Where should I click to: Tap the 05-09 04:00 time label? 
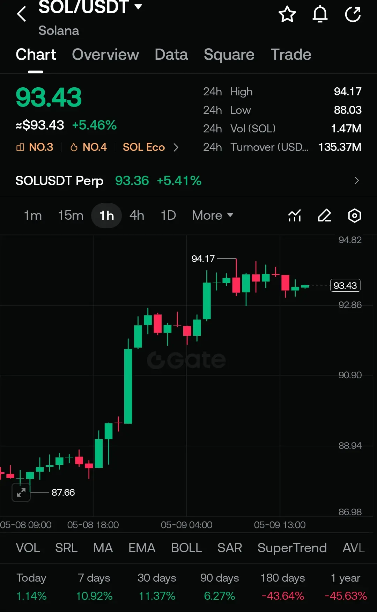tap(186, 525)
